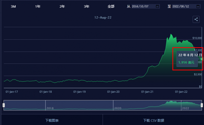The height and width of the screenshot is (125, 204).
Task: Click the 5,956 美元 tooltip value
Action: (x=186, y=62)
